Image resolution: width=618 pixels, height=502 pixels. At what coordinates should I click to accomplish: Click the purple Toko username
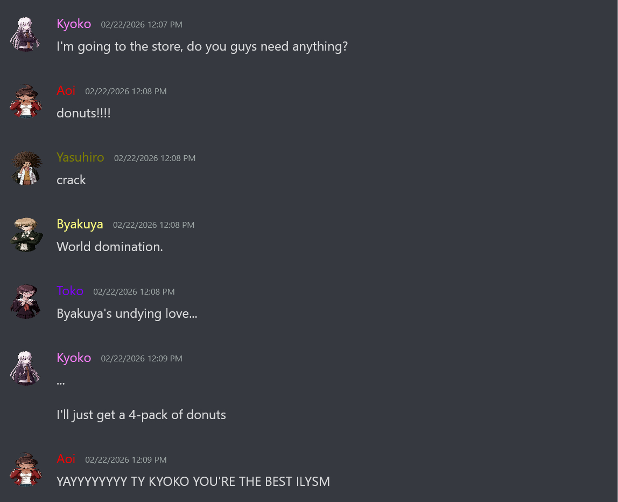[x=70, y=291]
